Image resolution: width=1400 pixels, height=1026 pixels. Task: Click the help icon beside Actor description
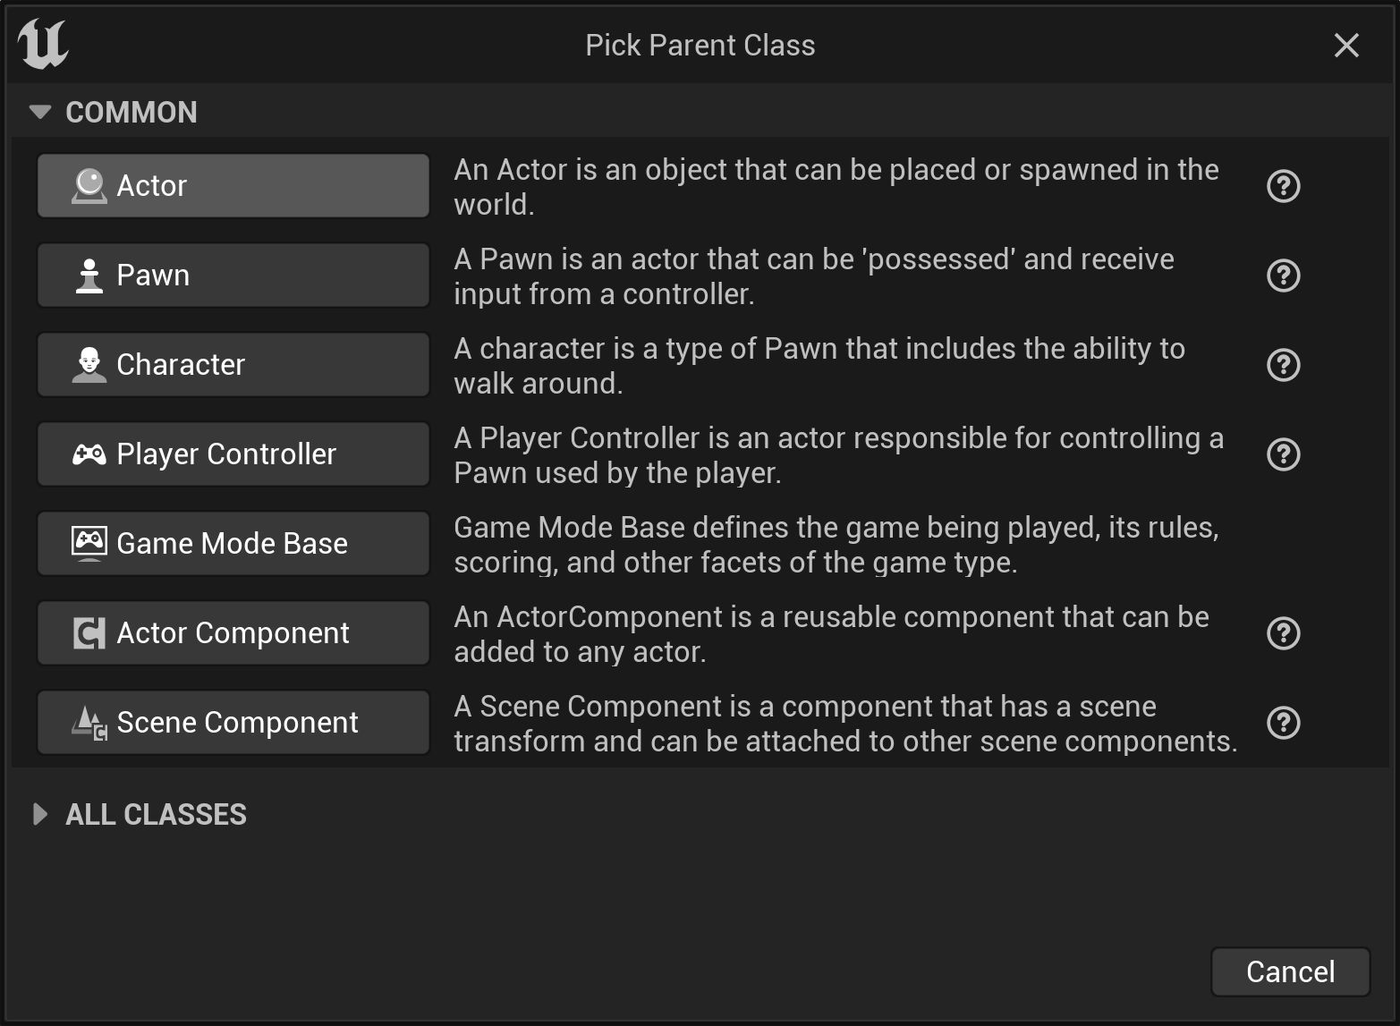[x=1283, y=186]
